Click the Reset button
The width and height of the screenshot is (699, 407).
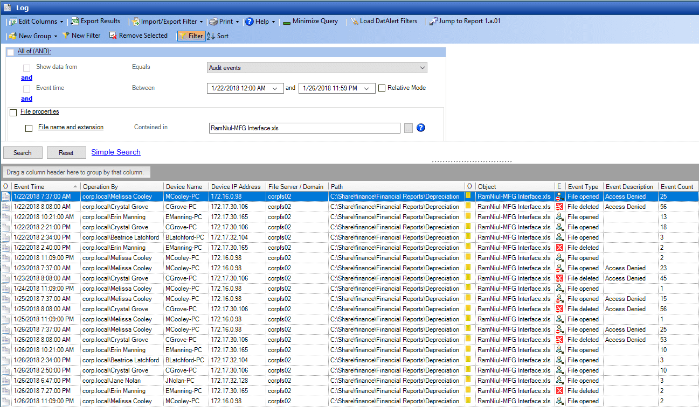(x=66, y=153)
